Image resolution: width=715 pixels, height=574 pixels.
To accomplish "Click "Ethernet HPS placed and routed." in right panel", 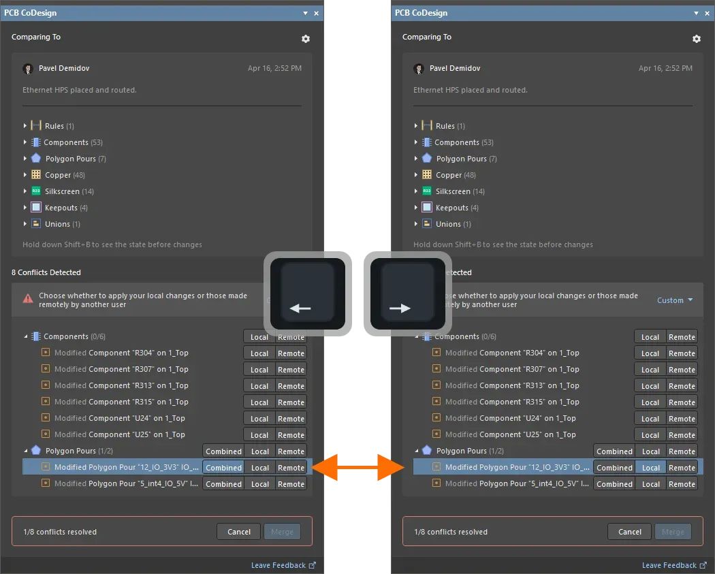I will [x=470, y=90].
